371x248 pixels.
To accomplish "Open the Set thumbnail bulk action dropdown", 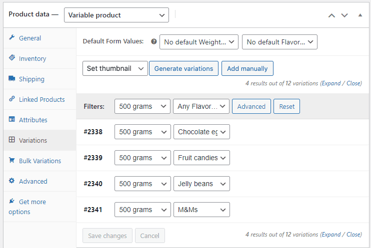I will tap(115, 68).
